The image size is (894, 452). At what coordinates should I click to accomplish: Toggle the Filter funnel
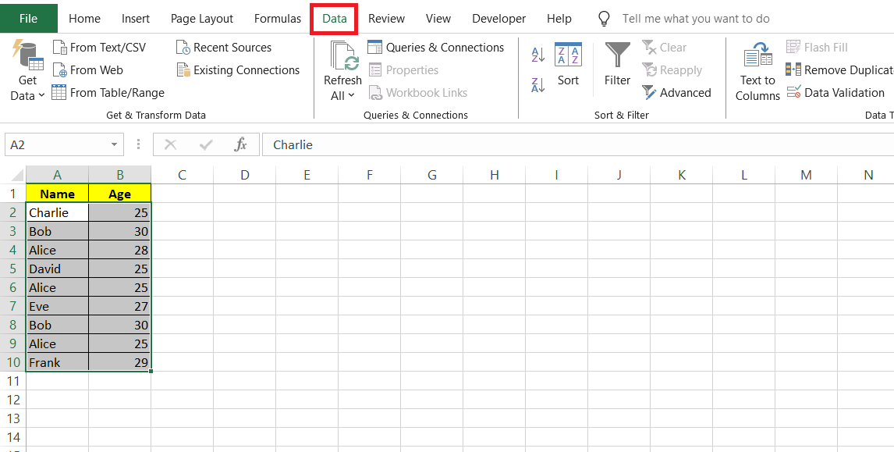pos(618,64)
